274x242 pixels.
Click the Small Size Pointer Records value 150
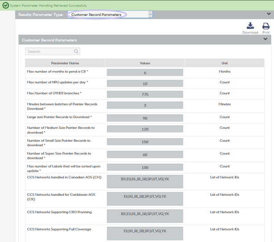pyautogui.click(x=145, y=142)
